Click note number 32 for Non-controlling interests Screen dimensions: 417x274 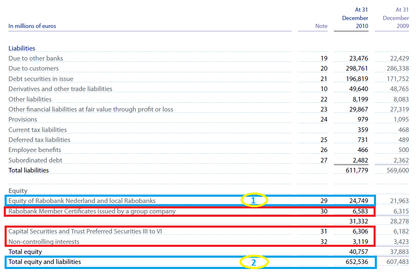point(324,242)
